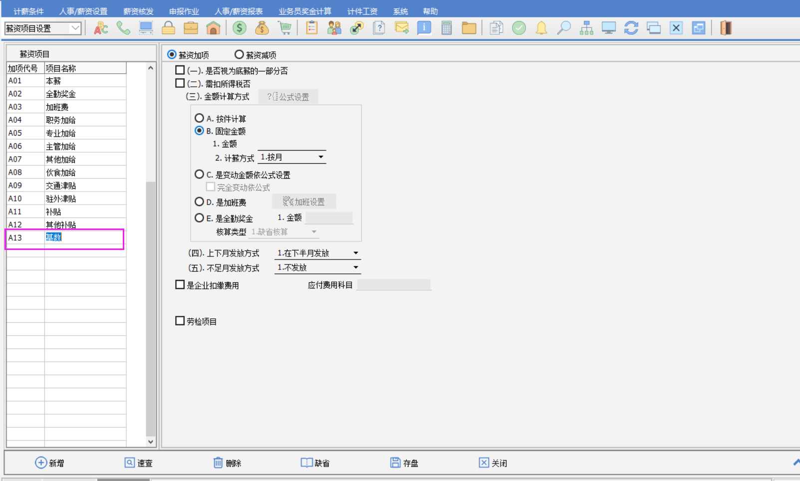Click the 存盘 button
Image resolution: width=800 pixels, height=481 pixels.
click(404, 463)
